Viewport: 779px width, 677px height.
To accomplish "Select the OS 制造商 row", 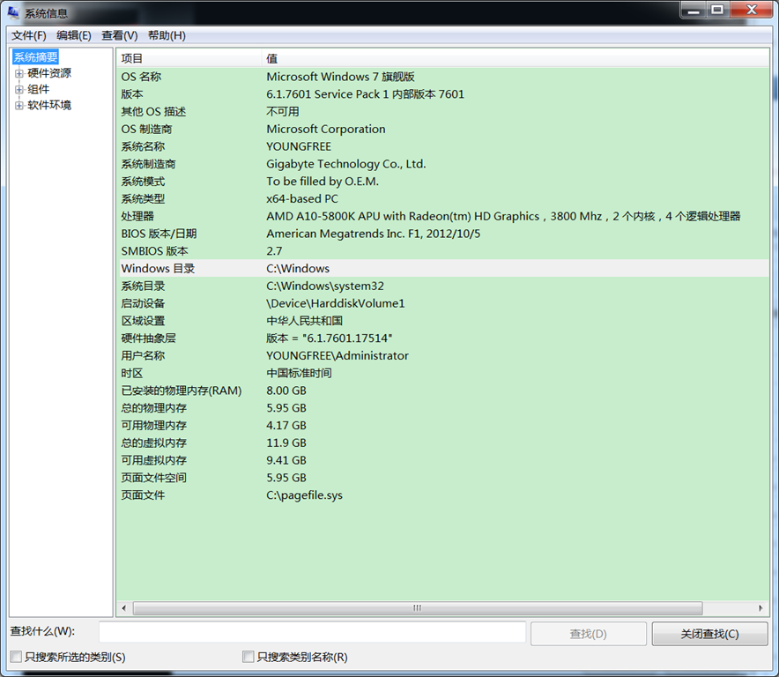I will 443,129.
